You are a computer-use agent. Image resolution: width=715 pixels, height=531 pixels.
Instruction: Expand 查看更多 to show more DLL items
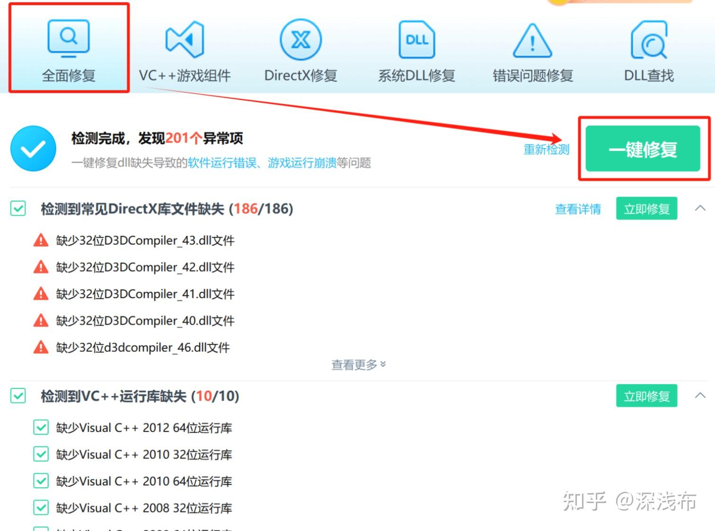click(x=358, y=364)
